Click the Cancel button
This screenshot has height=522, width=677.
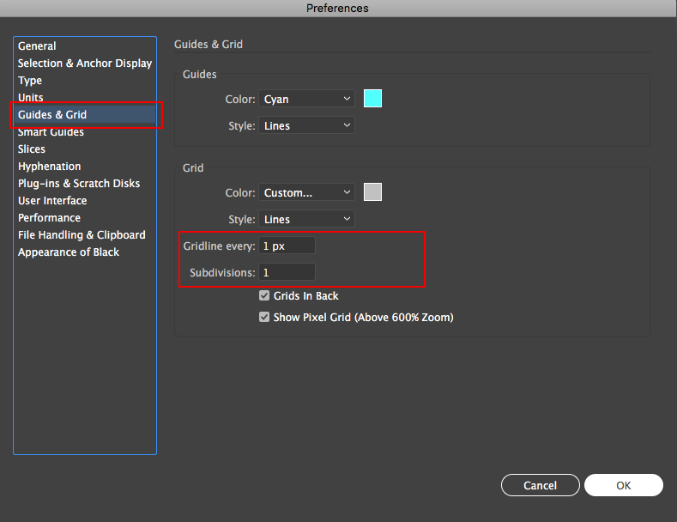point(540,485)
